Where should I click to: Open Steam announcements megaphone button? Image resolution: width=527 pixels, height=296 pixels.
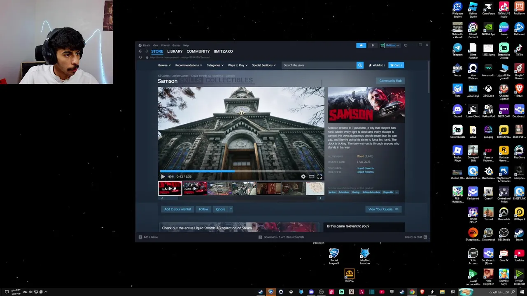point(361,45)
